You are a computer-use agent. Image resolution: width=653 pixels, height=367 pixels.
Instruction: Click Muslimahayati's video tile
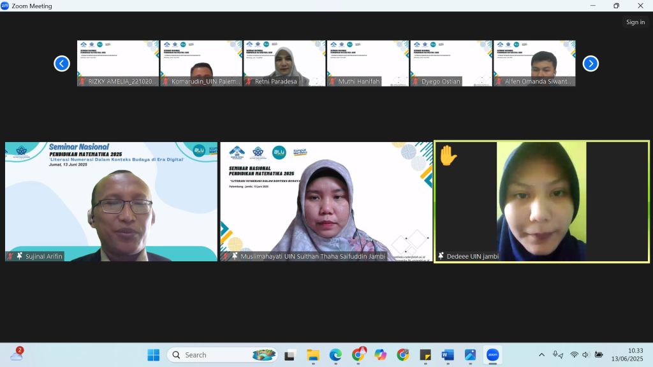[x=326, y=201]
